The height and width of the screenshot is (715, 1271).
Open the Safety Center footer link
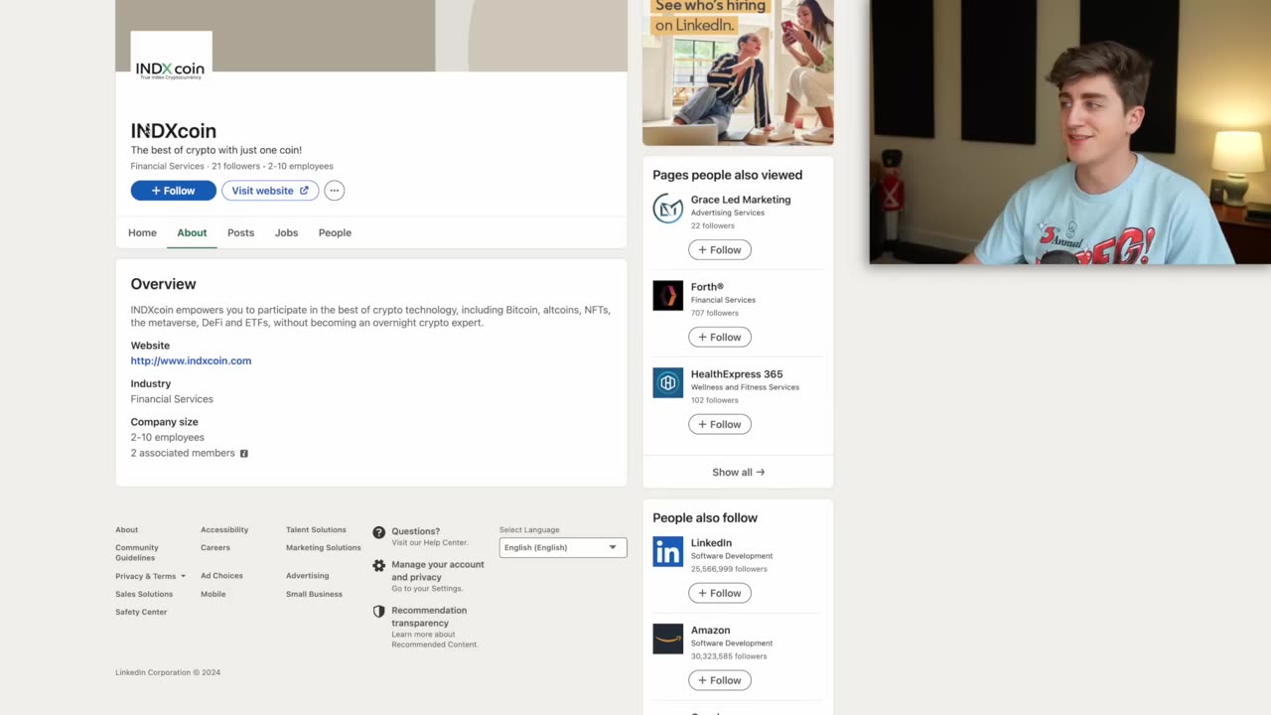[x=141, y=612]
